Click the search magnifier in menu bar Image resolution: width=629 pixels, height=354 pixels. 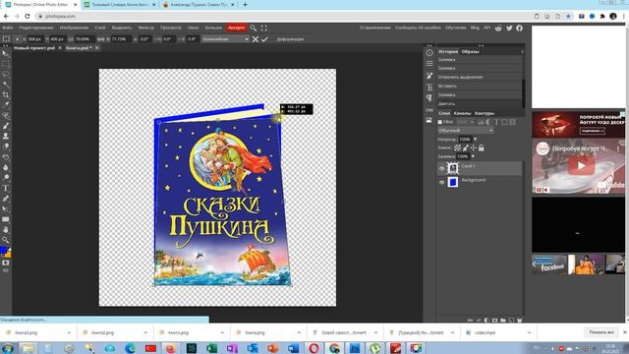pyautogui.click(x=254, y=28)
